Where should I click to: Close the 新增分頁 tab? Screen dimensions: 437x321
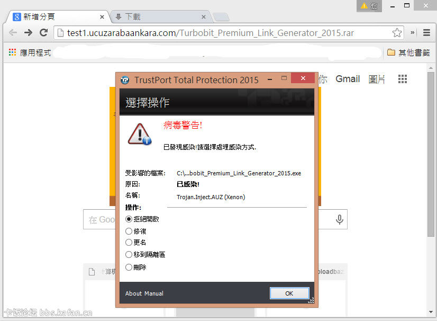coord(102,17)
